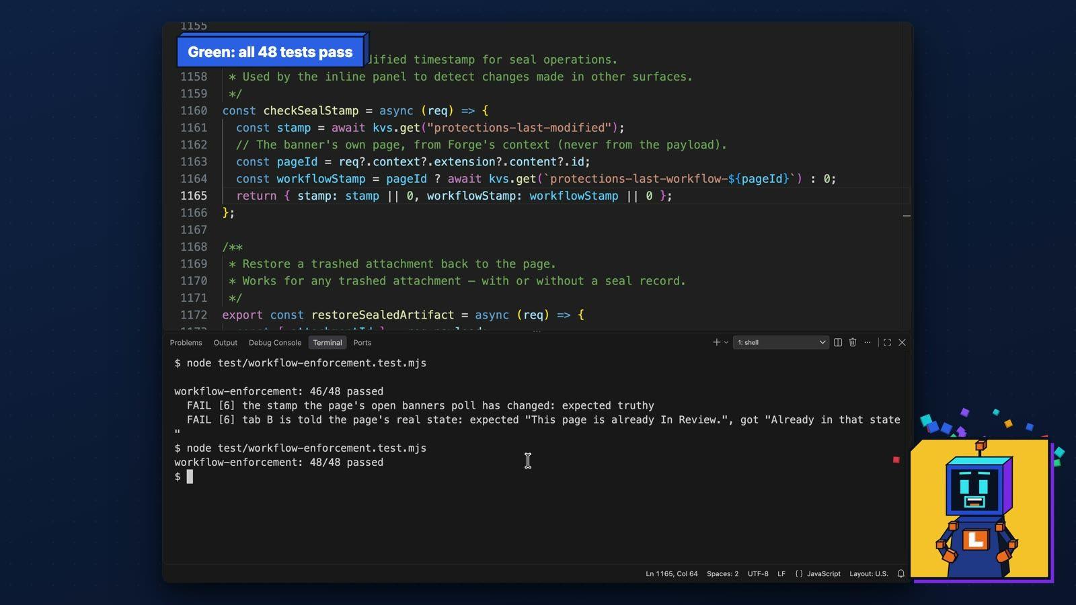The height and width of the screenshot is (605, 1076).
Task: Select the Terminal tab
Action: 328,343
